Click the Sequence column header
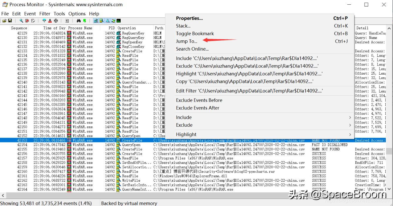The image size is (393, 206). tap(19, 28)
